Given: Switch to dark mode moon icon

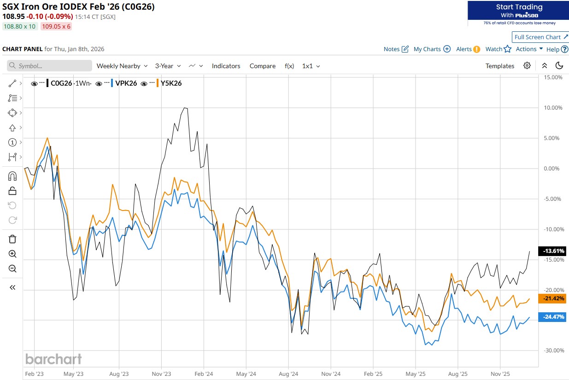Looking at the screenshot, I should (559, 66).
